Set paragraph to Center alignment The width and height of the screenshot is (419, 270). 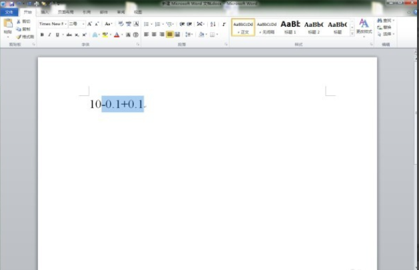point(154,35)
